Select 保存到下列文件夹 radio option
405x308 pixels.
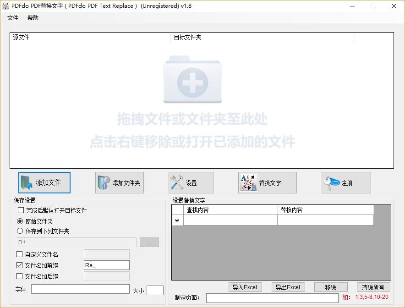point(20,231)
